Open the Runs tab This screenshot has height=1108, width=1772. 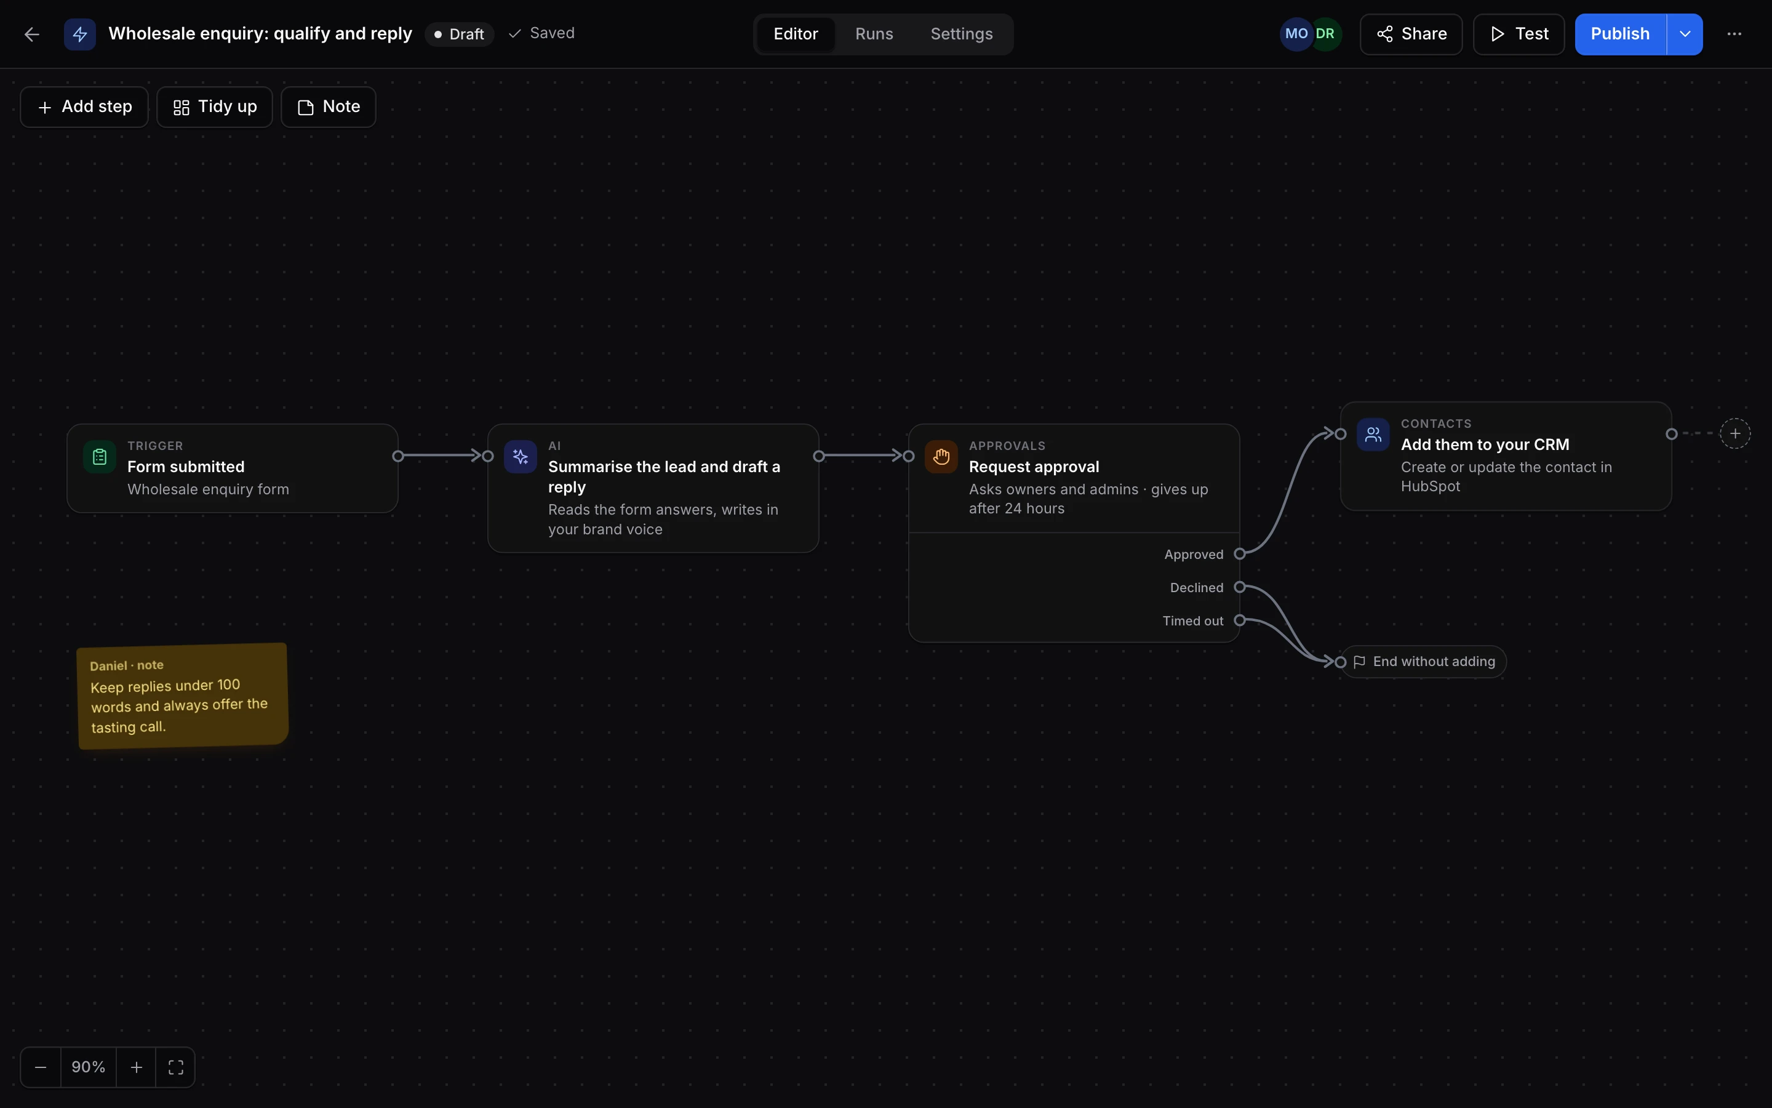tap(874, 34)
